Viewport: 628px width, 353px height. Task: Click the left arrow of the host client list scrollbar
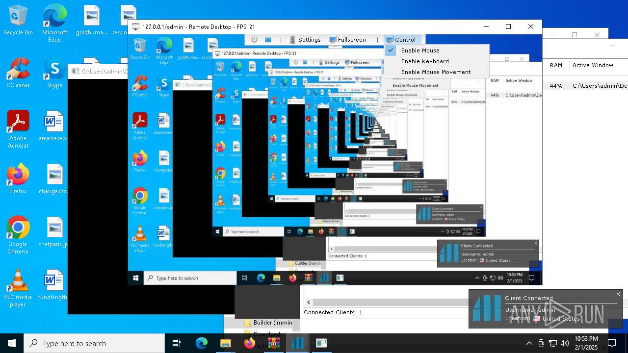[x=309, y=303]
